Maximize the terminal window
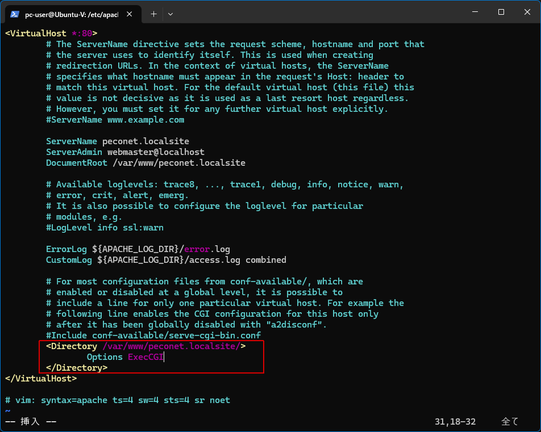 (x=501, y=12)
